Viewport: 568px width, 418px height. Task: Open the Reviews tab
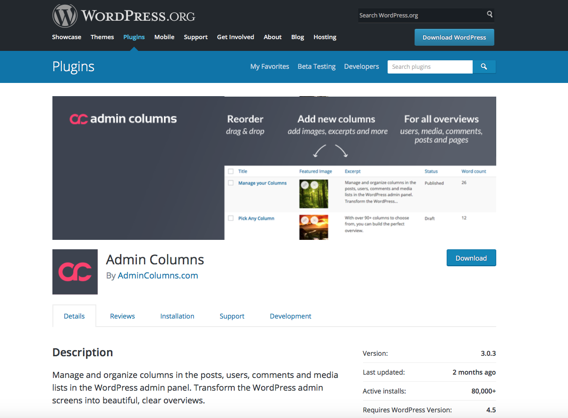point(122,316)
